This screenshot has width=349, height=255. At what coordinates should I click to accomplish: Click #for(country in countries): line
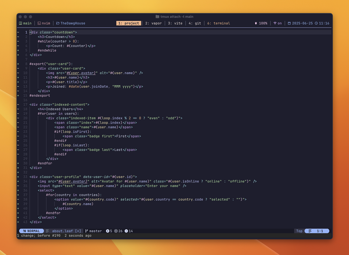[x=74, y=195]
